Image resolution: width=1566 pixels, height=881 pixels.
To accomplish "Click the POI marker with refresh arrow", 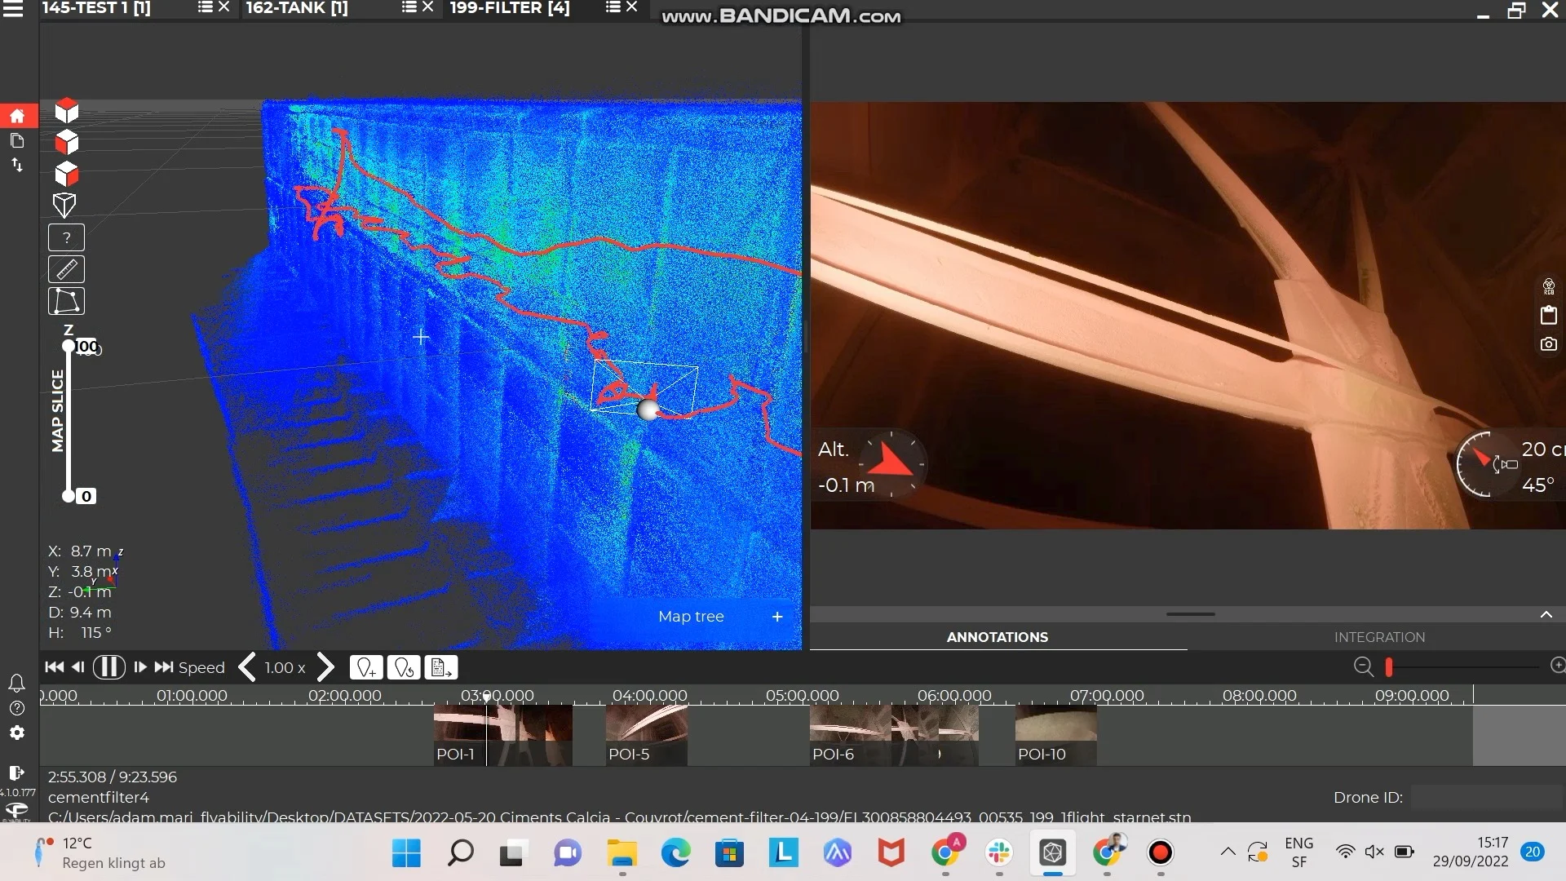I will tap(404, 668).
